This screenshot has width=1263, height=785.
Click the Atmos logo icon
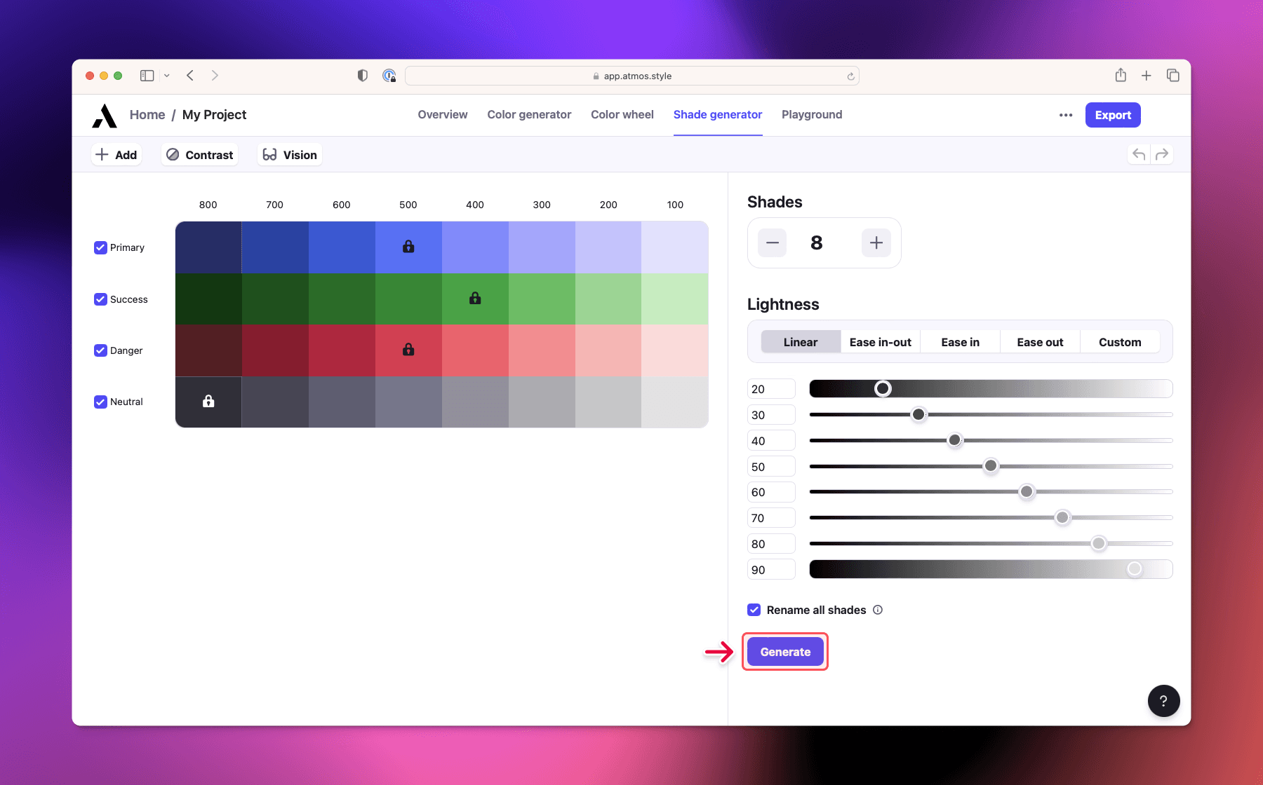click(x=105, y=116)
